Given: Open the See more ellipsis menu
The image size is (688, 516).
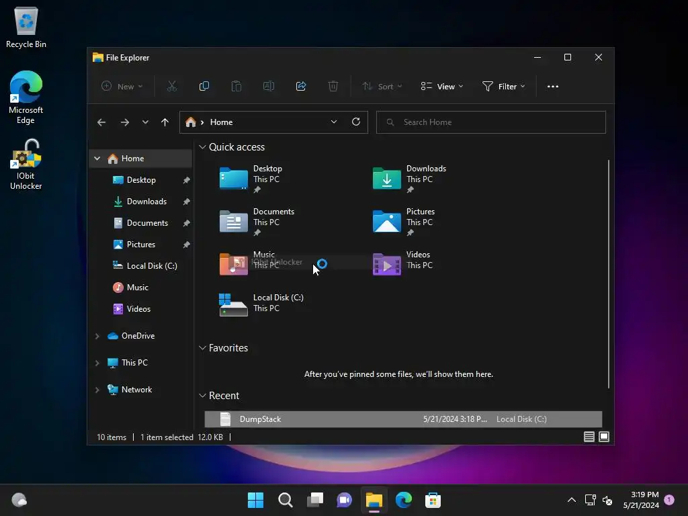Looking at the screenshot, I should pos(553,87).
